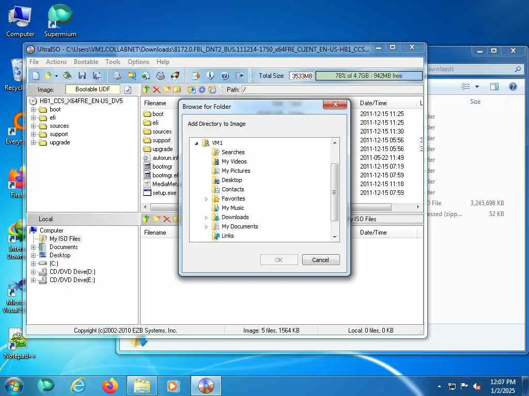
Task: Click Cancel in Browse for Folder dialog
Action: [320, 260]
